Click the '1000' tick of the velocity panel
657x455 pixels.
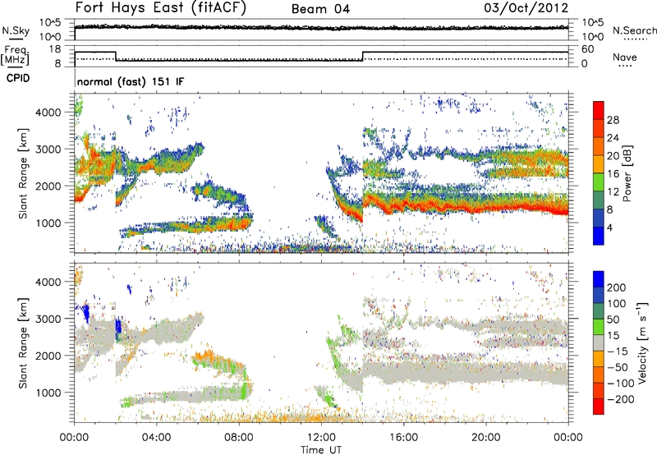click(x=48, y=393)
